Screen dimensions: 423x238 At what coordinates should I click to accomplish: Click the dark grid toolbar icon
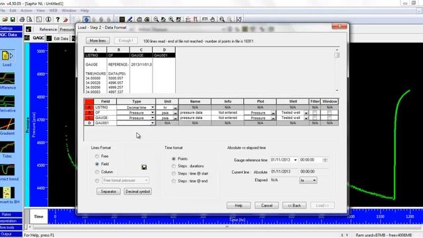point(122,19)
